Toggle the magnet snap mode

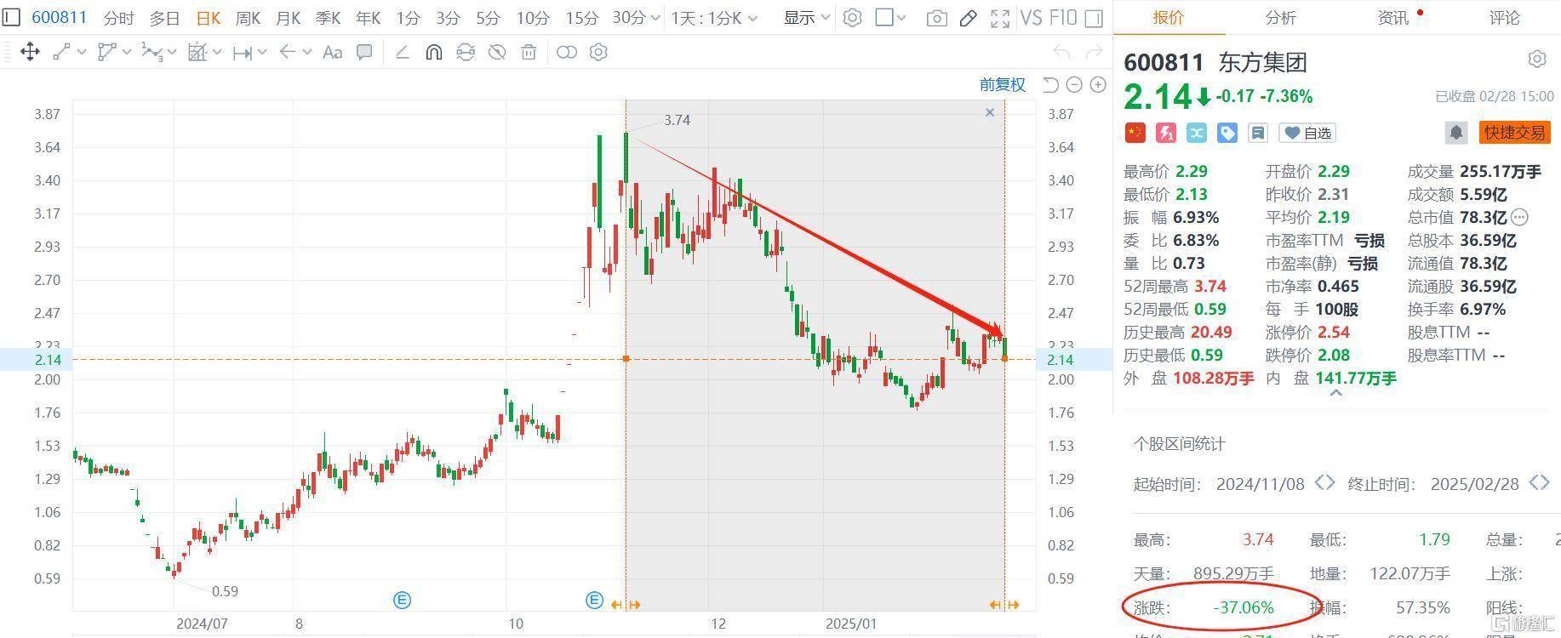point(433,52)
